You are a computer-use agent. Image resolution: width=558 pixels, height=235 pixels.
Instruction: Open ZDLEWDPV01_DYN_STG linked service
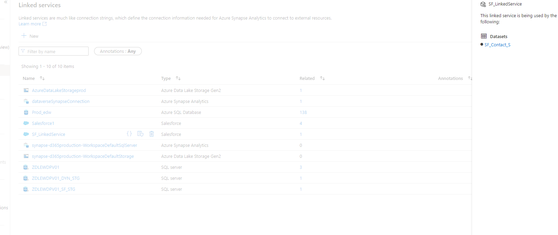pyautogui.click(x=56, y=178)
